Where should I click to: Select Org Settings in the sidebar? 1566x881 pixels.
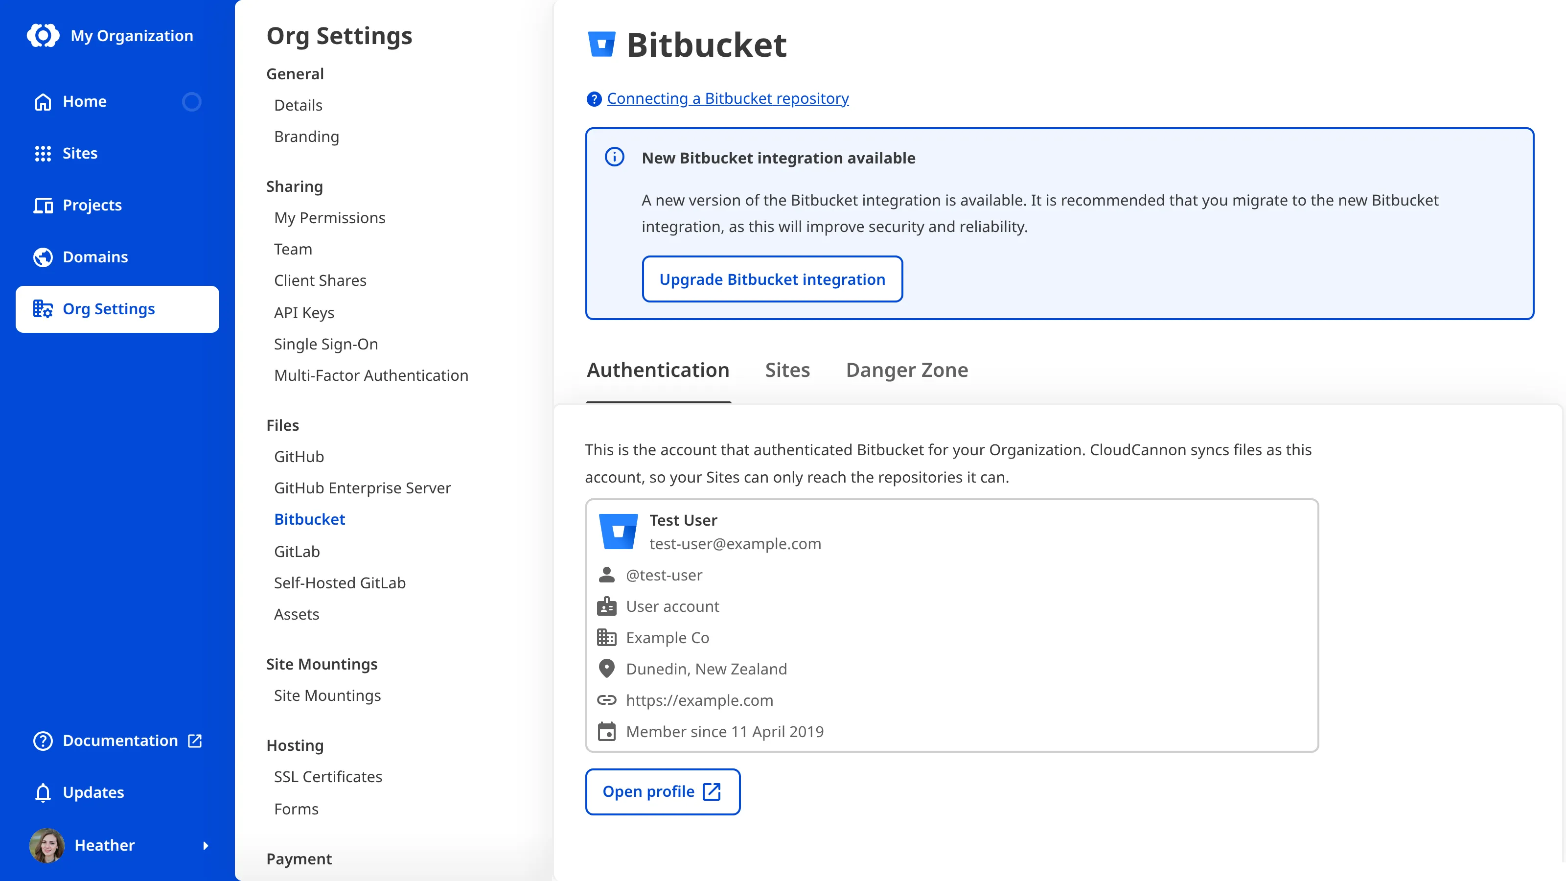click(117, 309)
